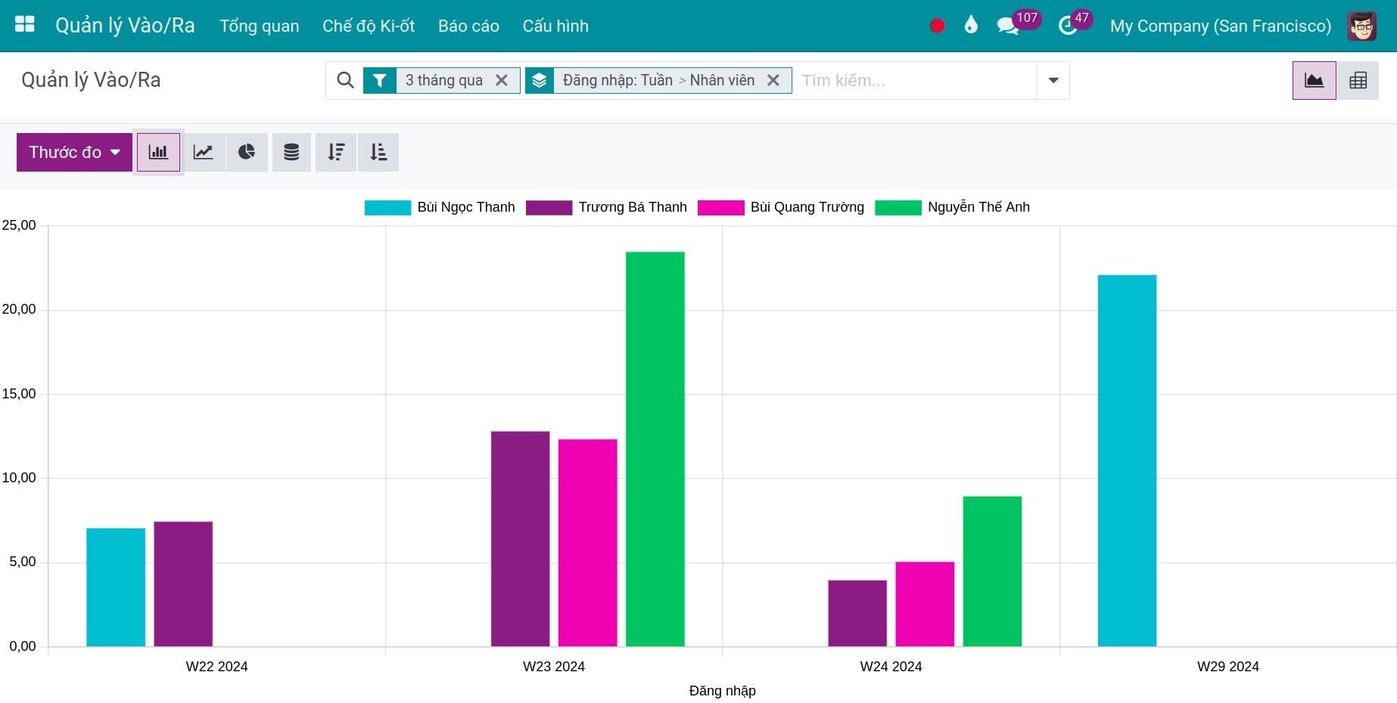
Task: Open the My Company (San Francisco) switcher
Action: pos(1220,26)
